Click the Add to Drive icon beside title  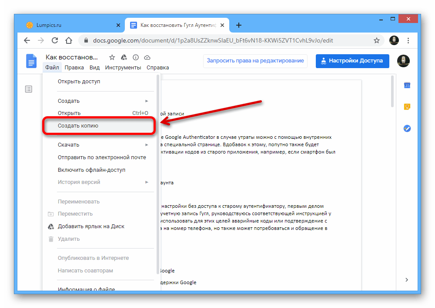click(124, 57)
